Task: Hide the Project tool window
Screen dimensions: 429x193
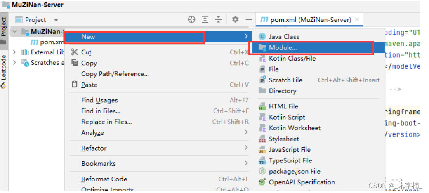Action: 248,19
